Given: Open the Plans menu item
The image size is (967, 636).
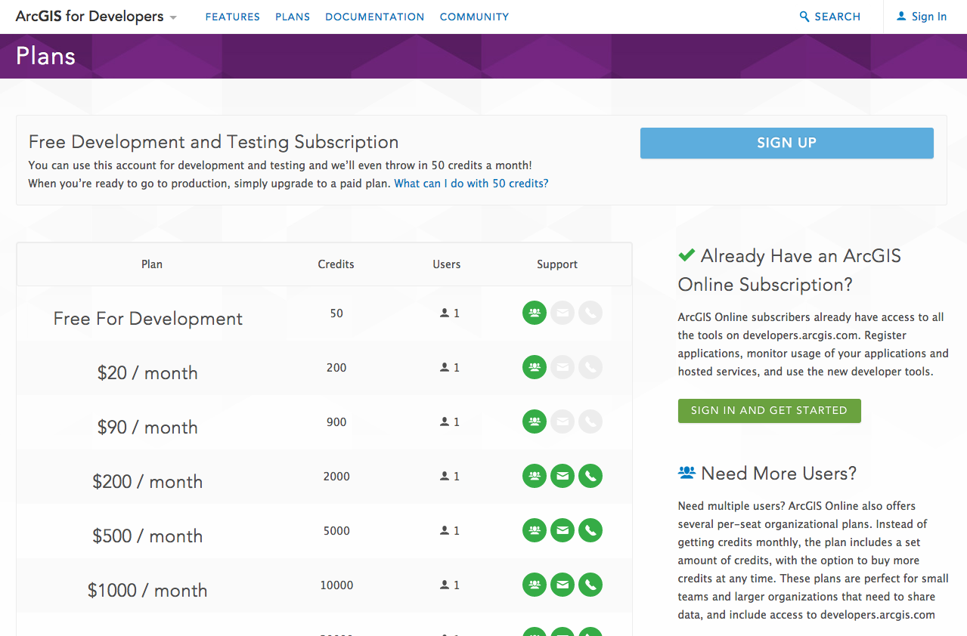Looking at the screenshot, I should click(x=293, y=17).
